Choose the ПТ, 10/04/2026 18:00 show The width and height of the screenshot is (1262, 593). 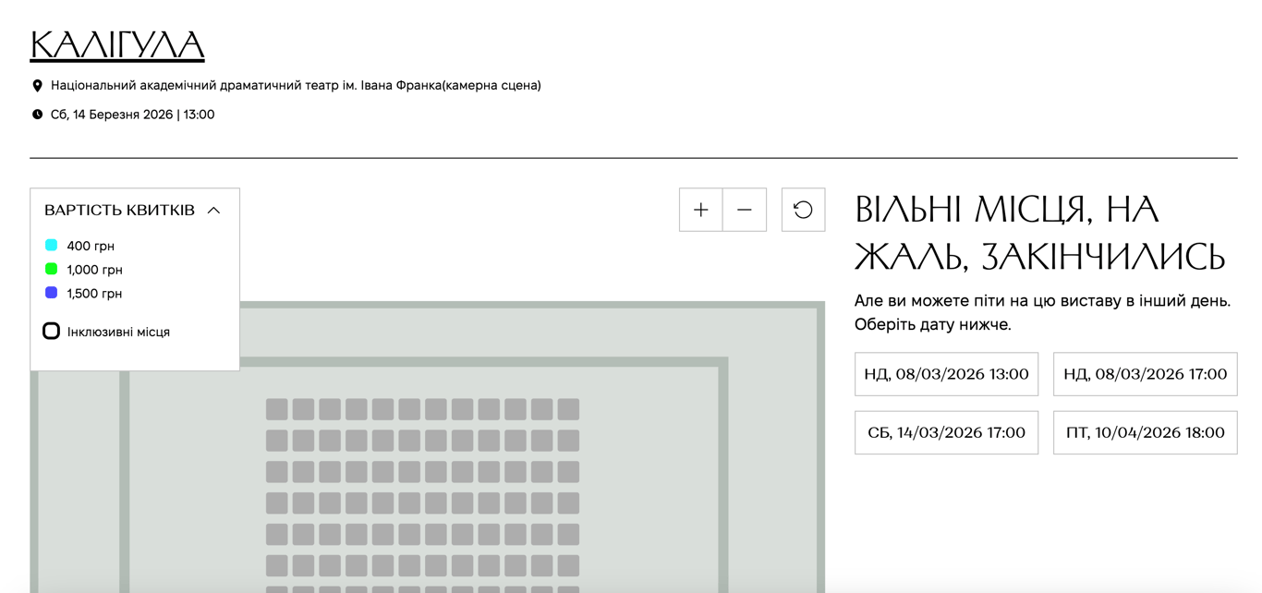pyautogui.click(x=1145, y=432)
